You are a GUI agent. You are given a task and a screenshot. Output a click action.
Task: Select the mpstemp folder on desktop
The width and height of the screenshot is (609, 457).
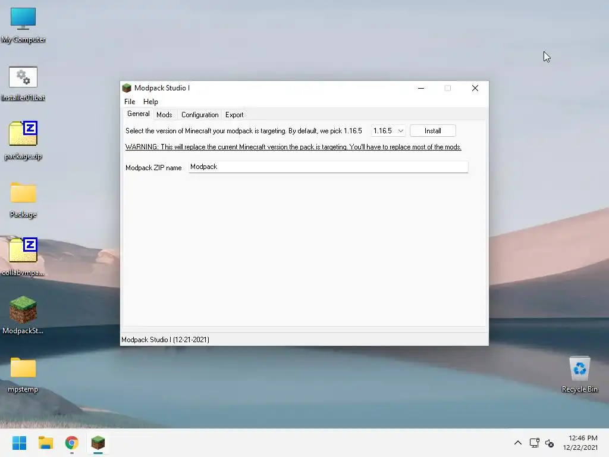(x=23, y=375)
